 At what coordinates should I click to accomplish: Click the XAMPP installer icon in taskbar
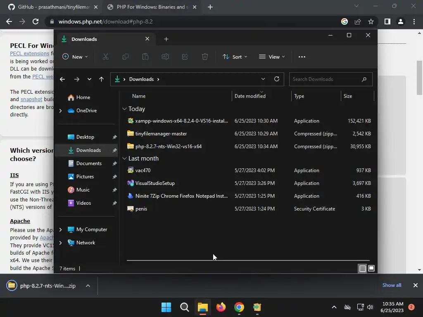coord(257,307)
